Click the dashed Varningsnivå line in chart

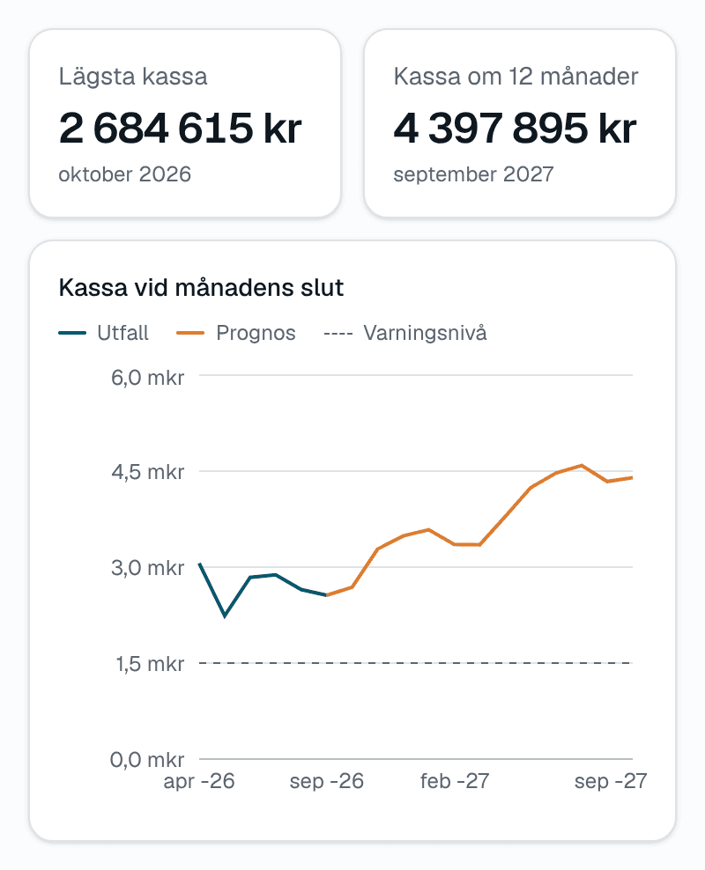coord(416,663)
